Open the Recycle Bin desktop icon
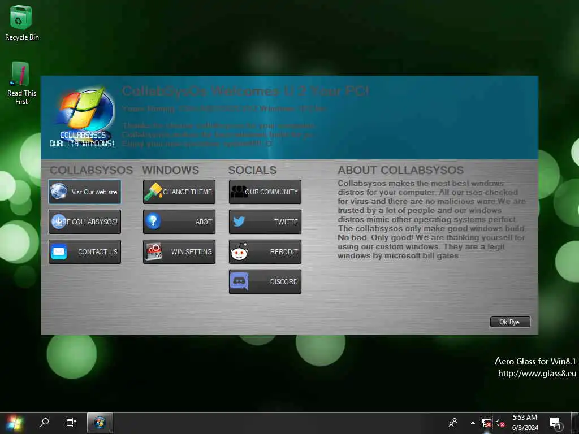 pos(21,23)
